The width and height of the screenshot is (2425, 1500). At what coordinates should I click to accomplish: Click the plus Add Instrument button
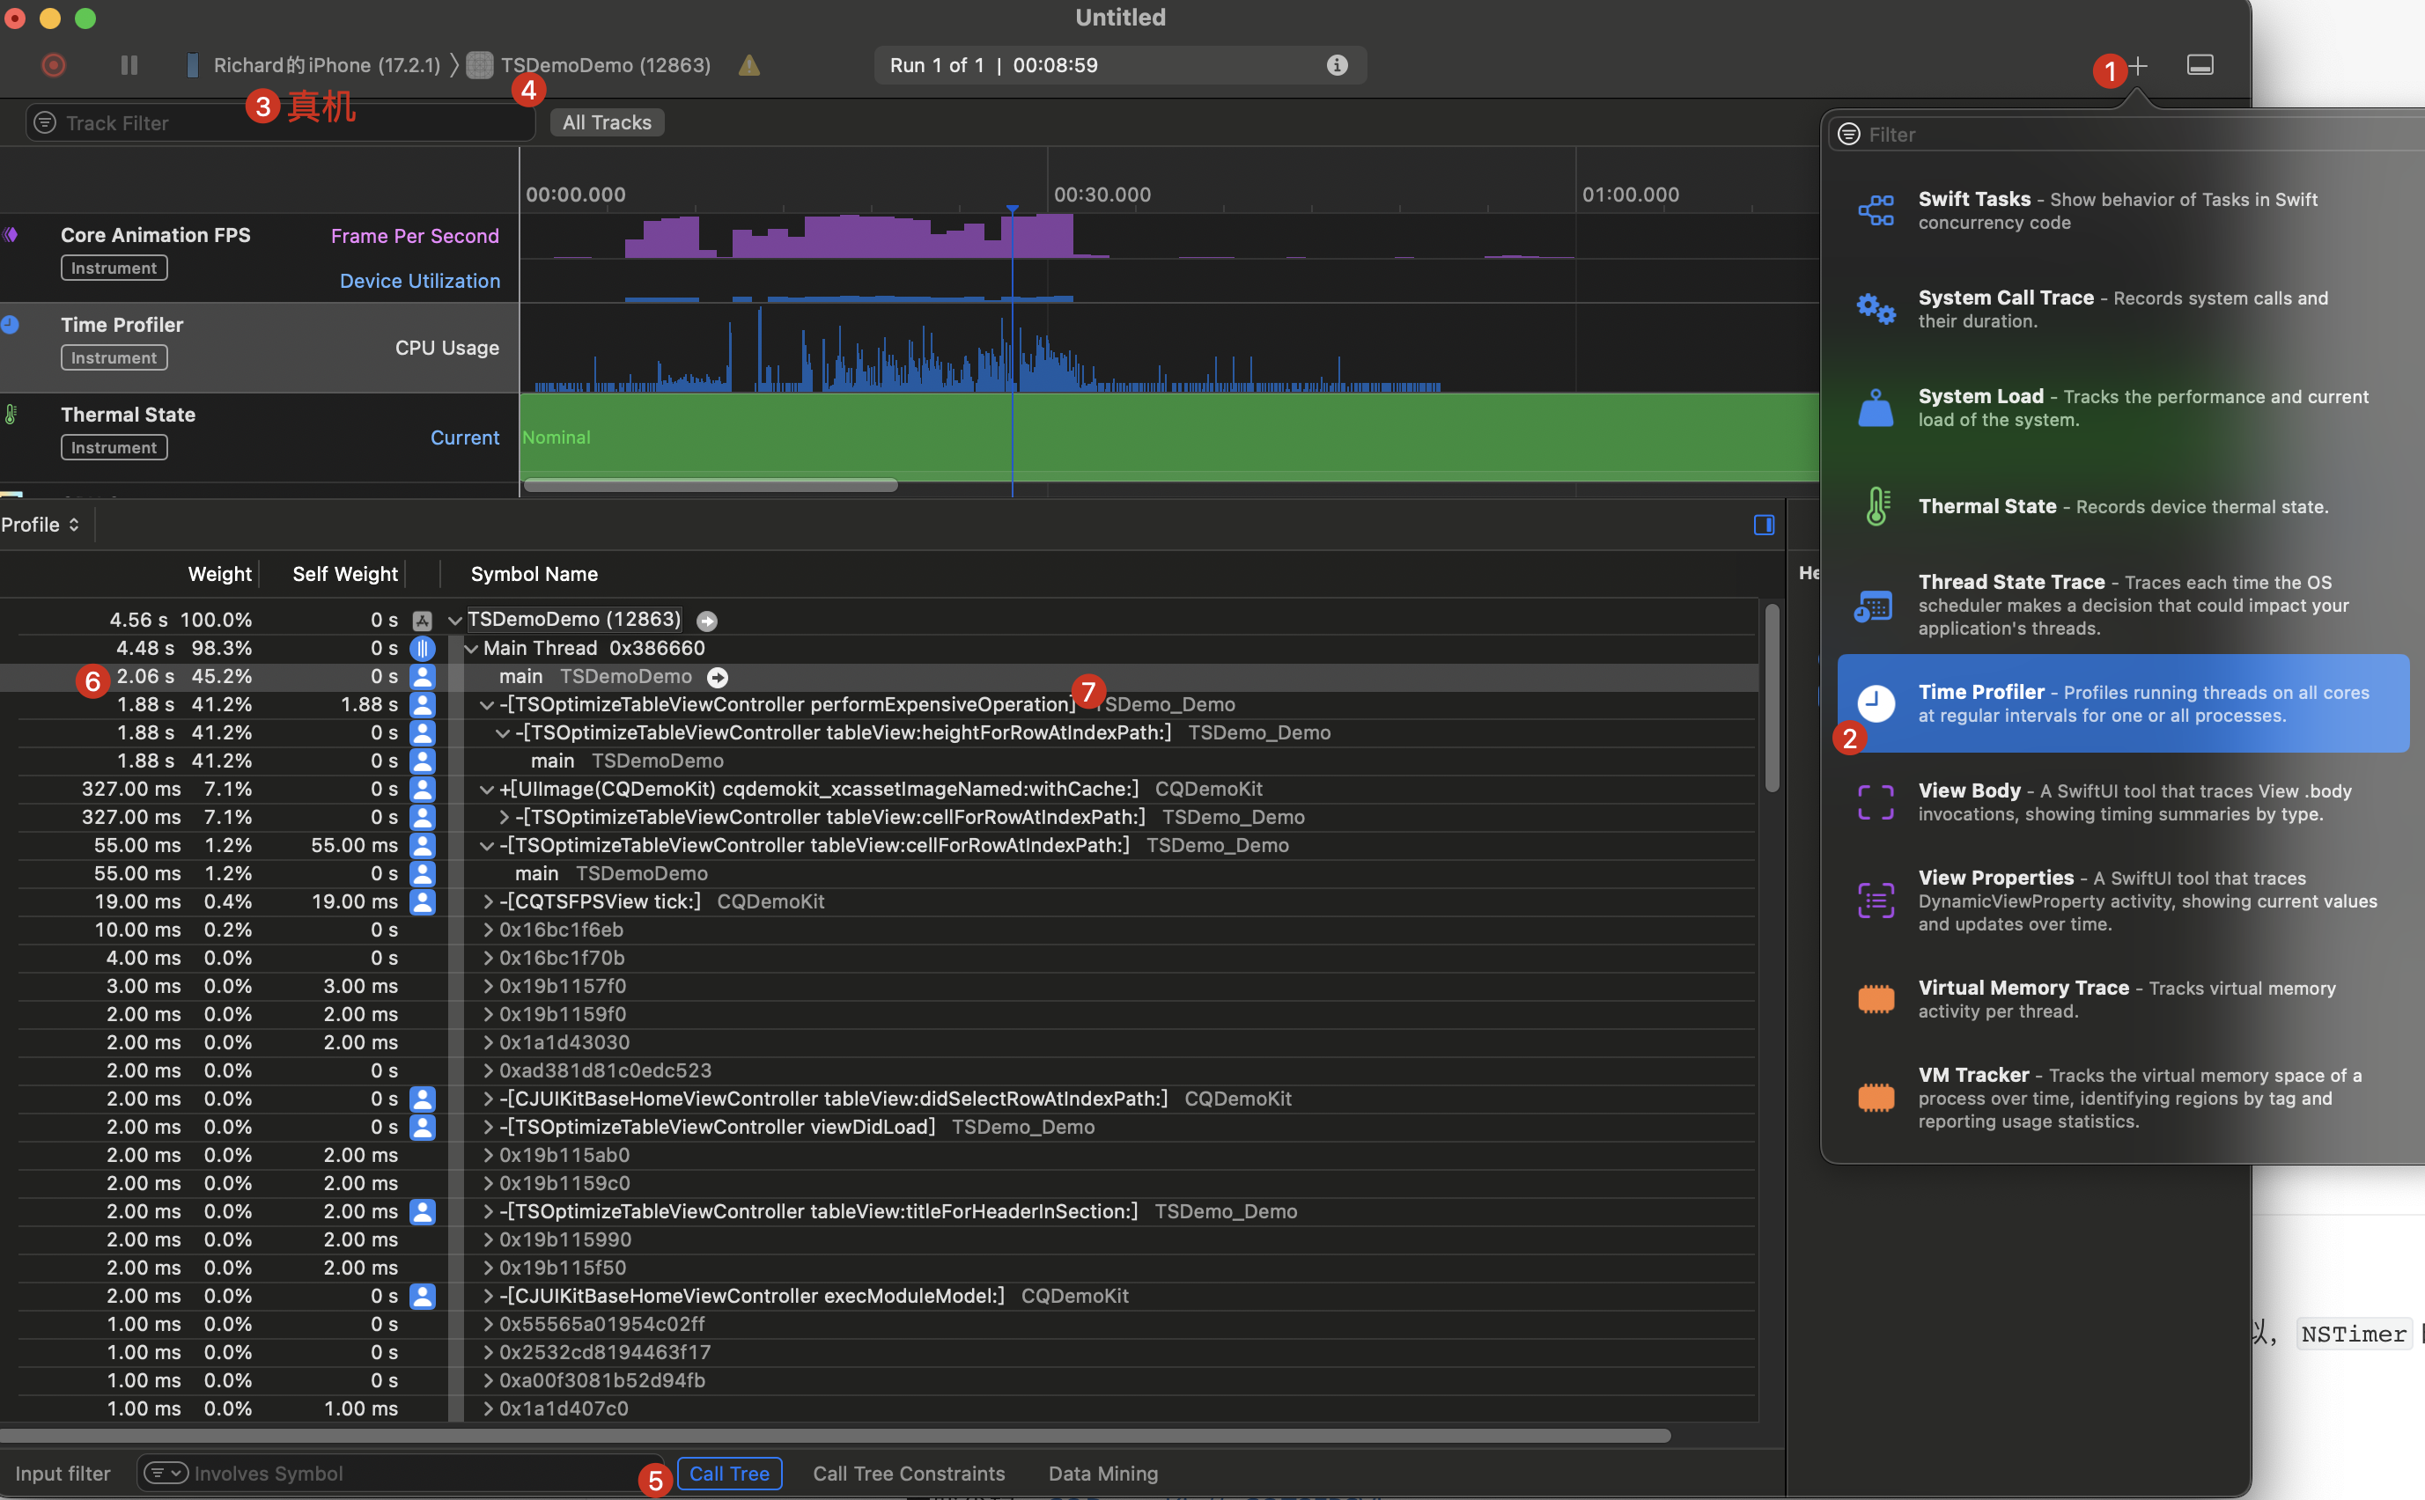pyautogui.click(x=2137, y=65)
